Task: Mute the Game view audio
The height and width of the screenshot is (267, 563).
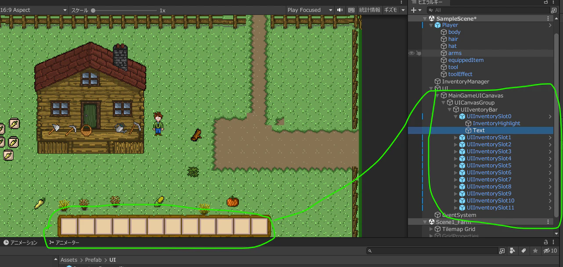Action: pyautogui.click(x=340, y=10)
